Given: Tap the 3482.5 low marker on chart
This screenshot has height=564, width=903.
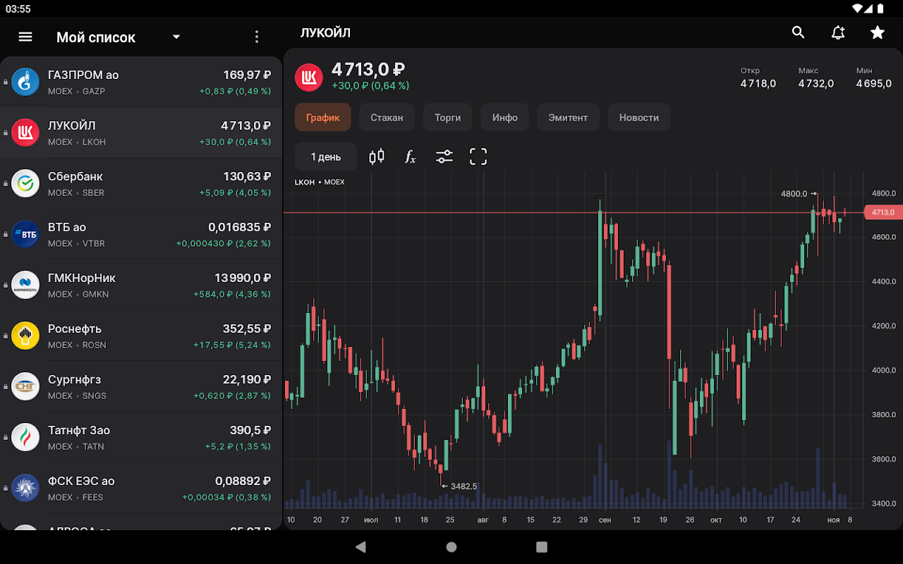Looking at the screenshot, I should point(459,486).
